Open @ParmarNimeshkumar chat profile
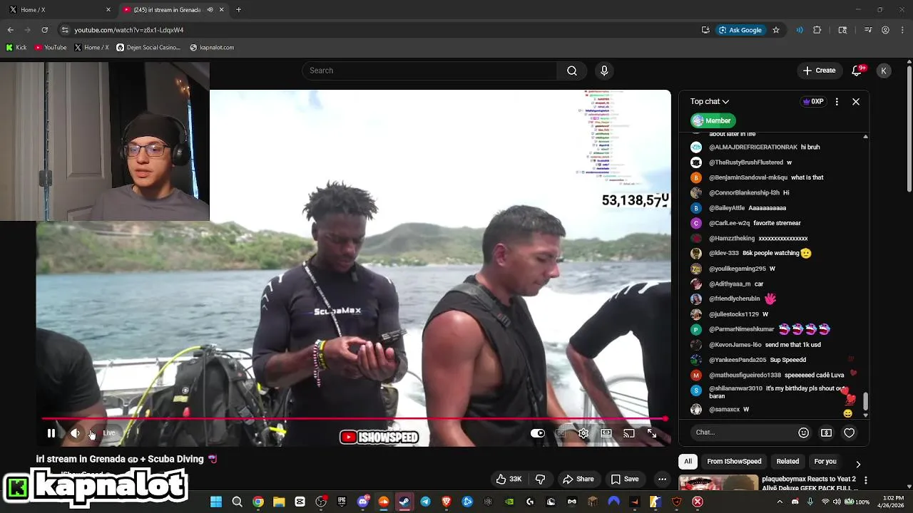The height and width of the screenshot is (513, 913). tap(741, 329)
